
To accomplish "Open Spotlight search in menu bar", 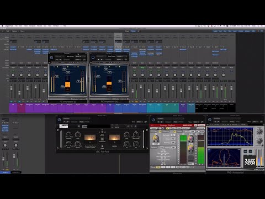I will (x=258, y=26).
